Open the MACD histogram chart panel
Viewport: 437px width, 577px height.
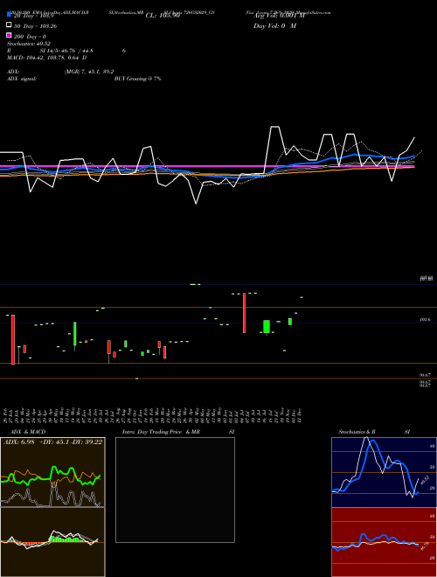tap(52, 542)
